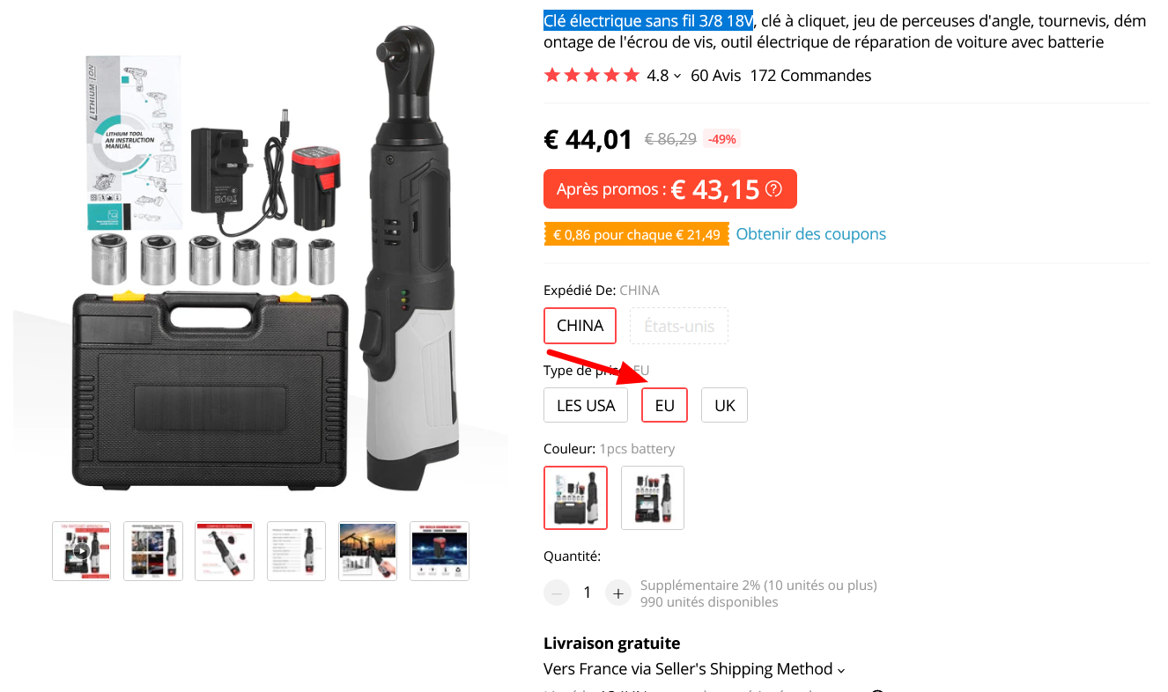This screenshot has width=1168, height=692.
Task: View the sunset construction thumbnail image
Action: tap(368, 551)
